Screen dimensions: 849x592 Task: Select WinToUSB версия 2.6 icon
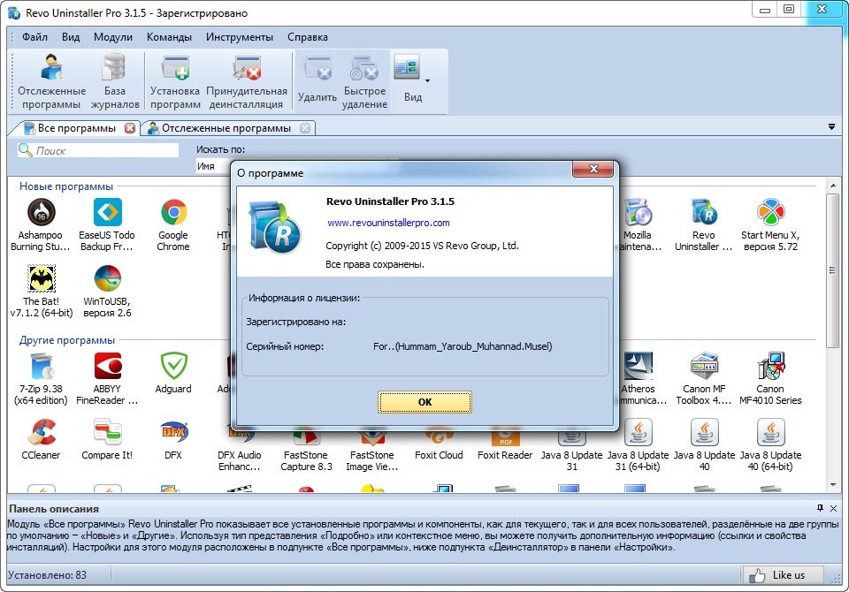tap(107, 278)
